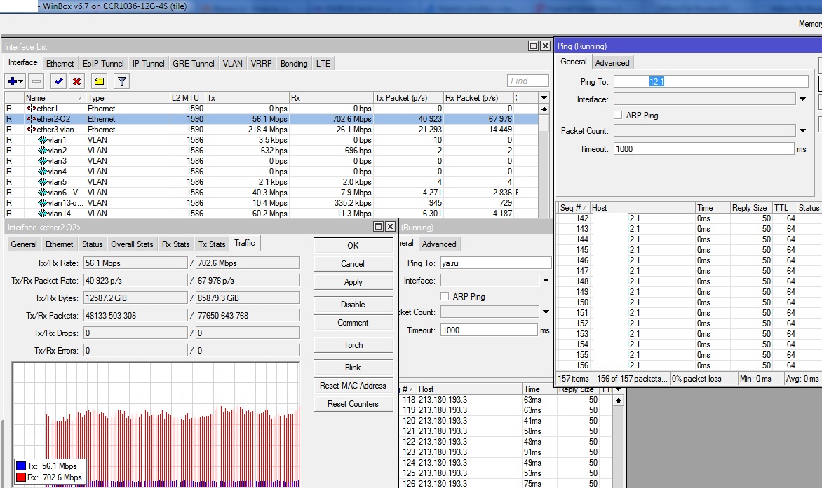Expand Packet Count dropdown in 12.1 ping window

pyautogui.click(x=802, y=130)
